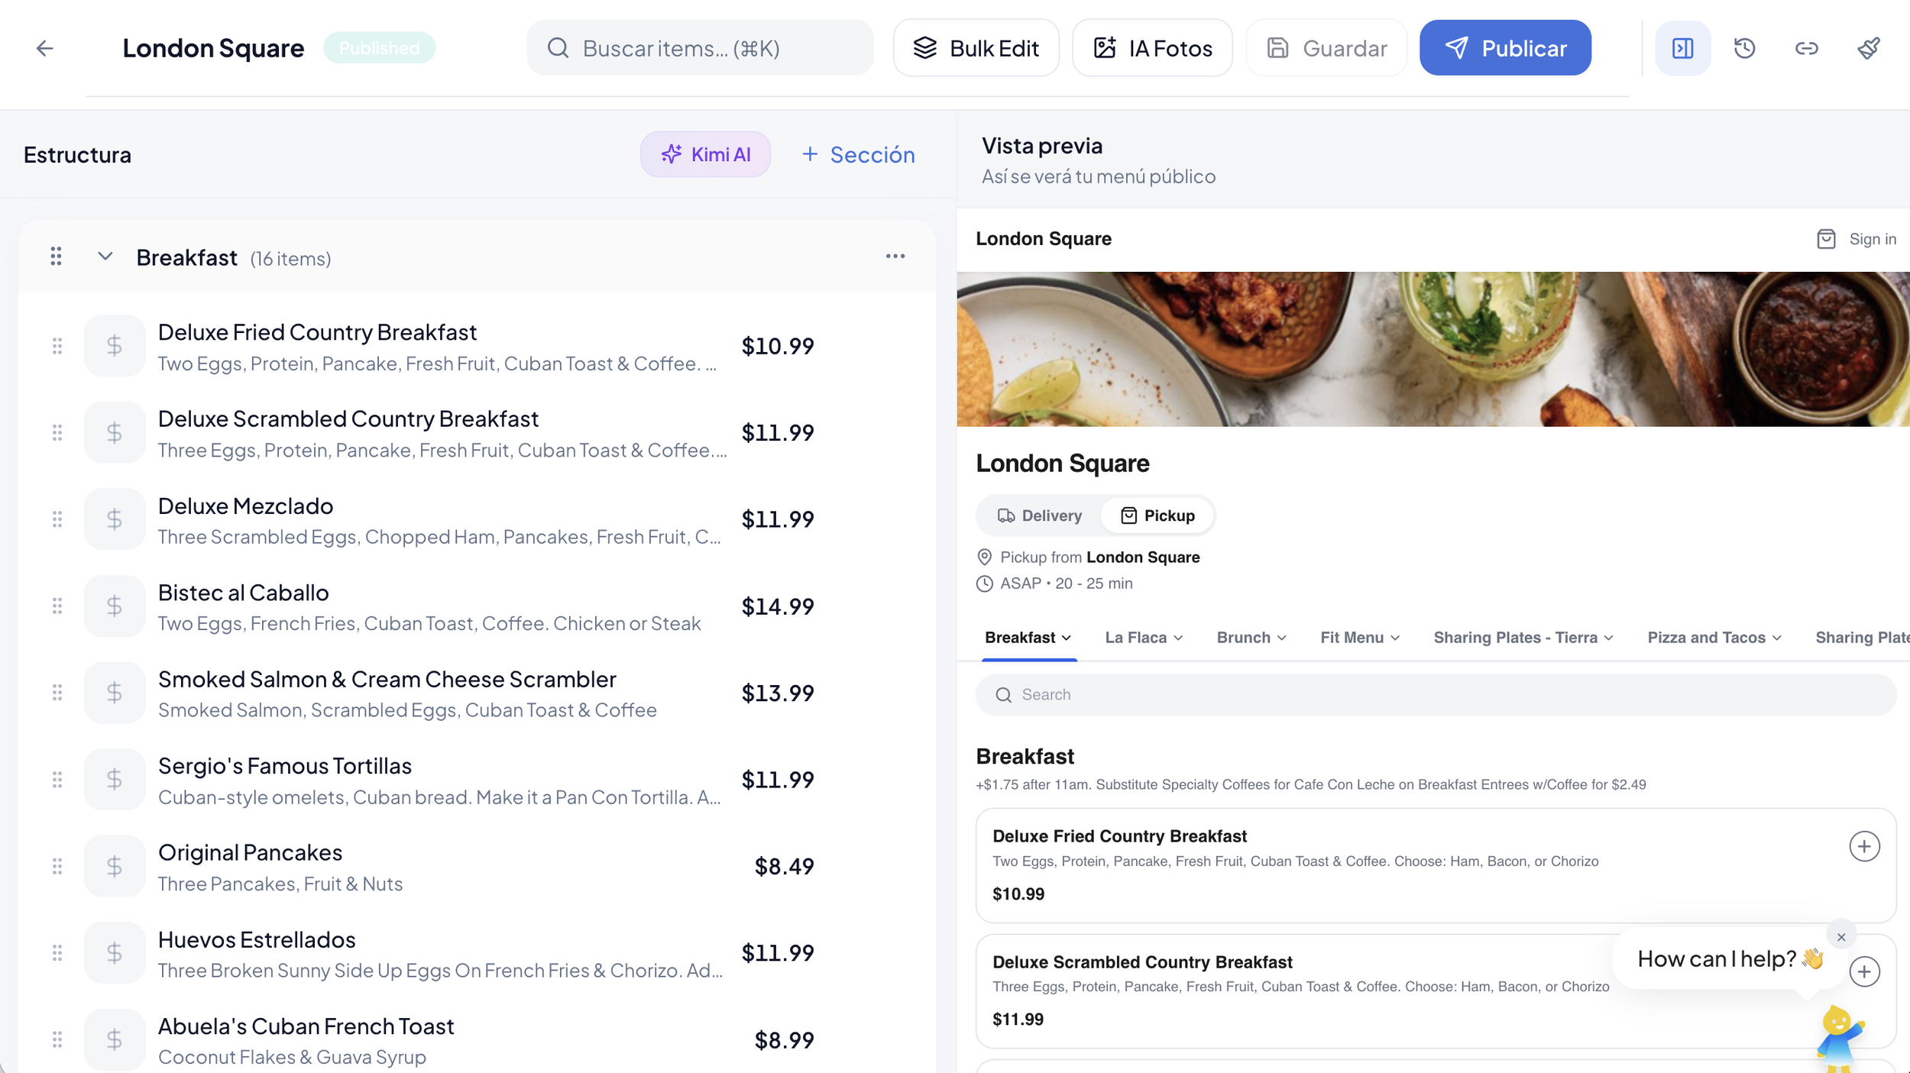1910x1073 pixels.
Task: Click price icon for Original Pancakes
Action: click(115, 866)
